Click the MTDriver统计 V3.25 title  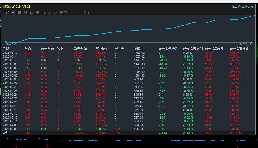pos(16,7)
